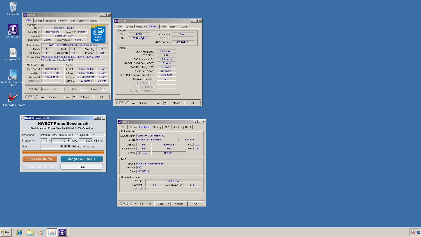Launch the Intel Extreme Tuning Utility shortcut
This screenshot has width=421, height=237.
(x=13, y=78)
